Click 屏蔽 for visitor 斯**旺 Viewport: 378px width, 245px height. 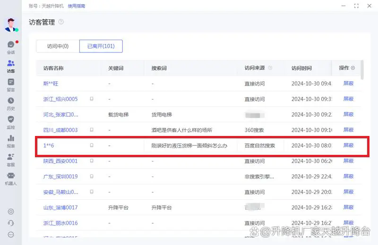point(348,84)
